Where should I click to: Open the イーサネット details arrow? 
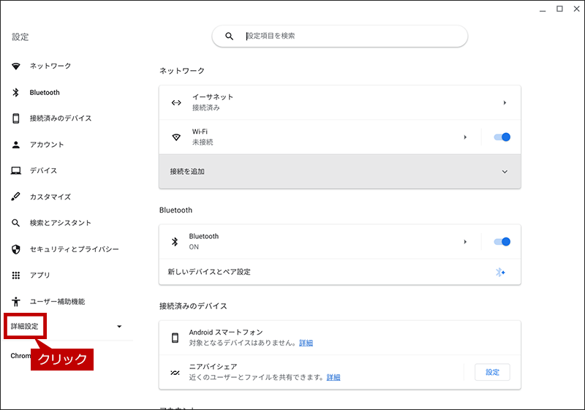[x=505, y=102]
